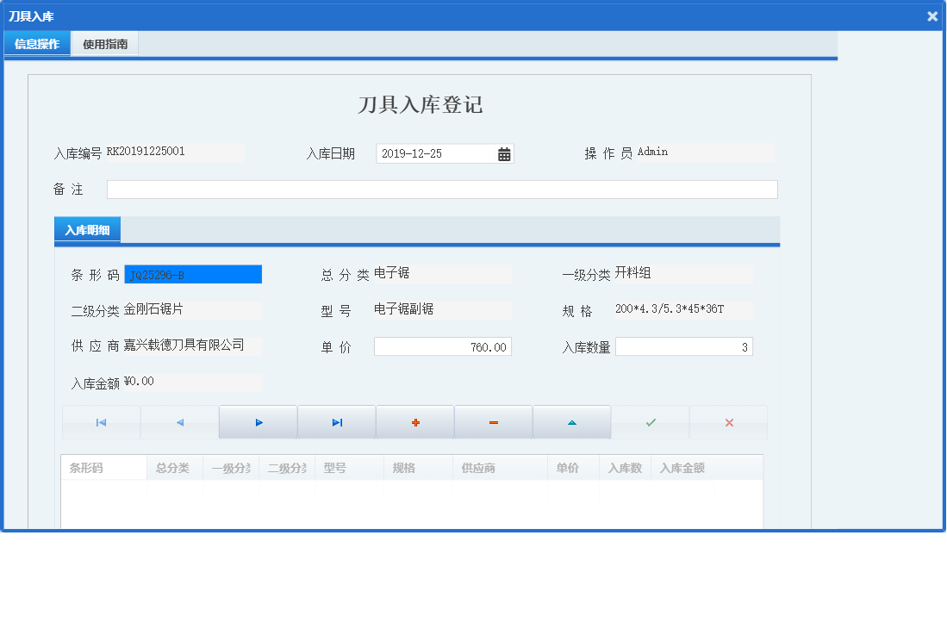
Task: Jump to the last record
Action: click(336, 421)
